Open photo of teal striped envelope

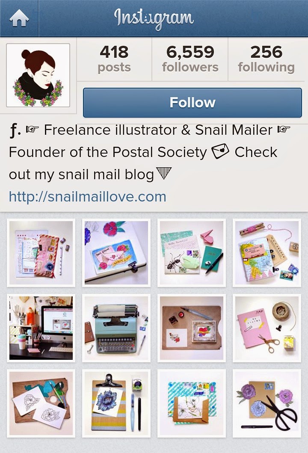coord(192,403)
